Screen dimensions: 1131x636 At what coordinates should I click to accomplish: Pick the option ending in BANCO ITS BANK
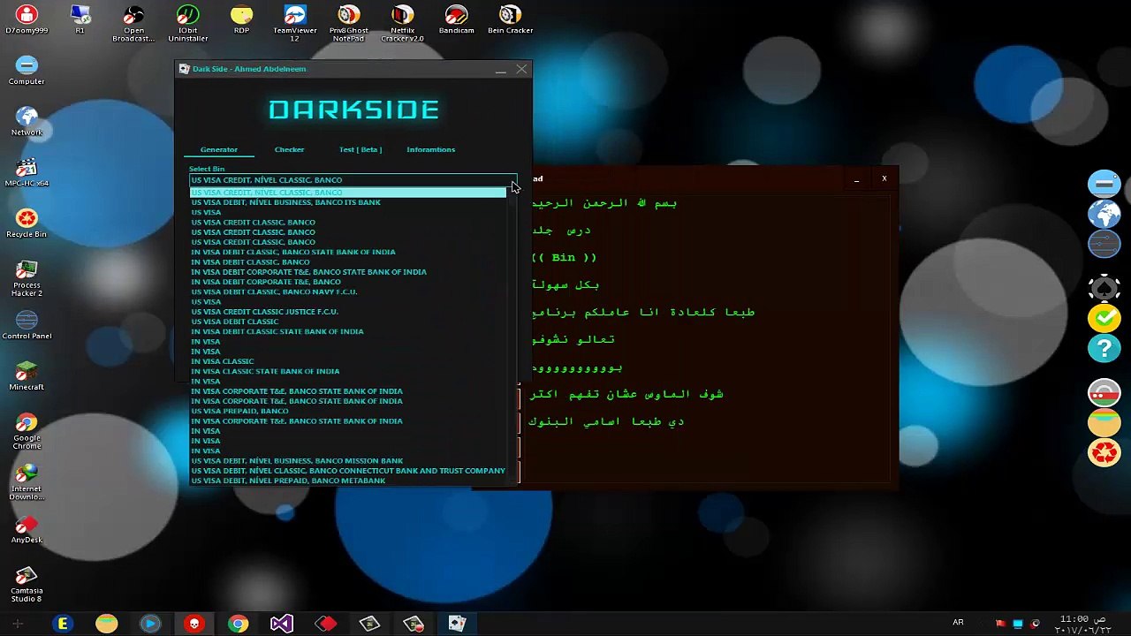click(348, 202)
